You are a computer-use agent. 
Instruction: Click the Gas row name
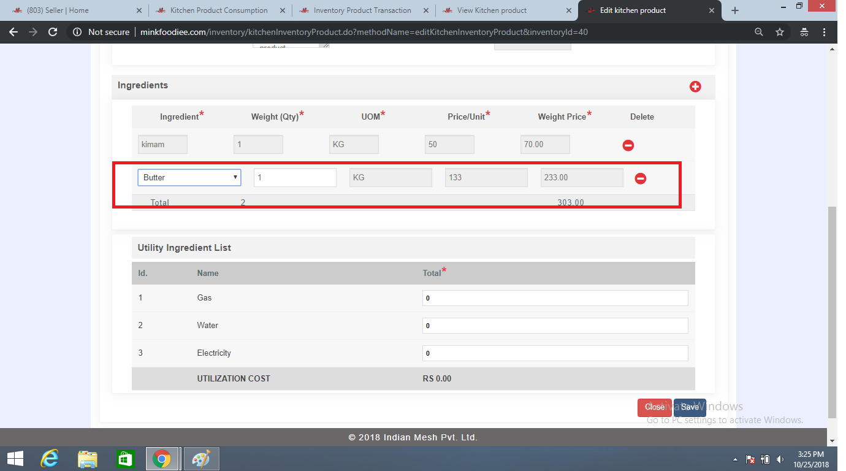click(204, 297)
